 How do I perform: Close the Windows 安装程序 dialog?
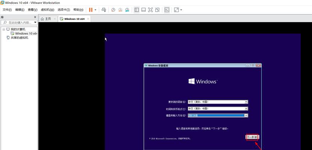[258, 65]
